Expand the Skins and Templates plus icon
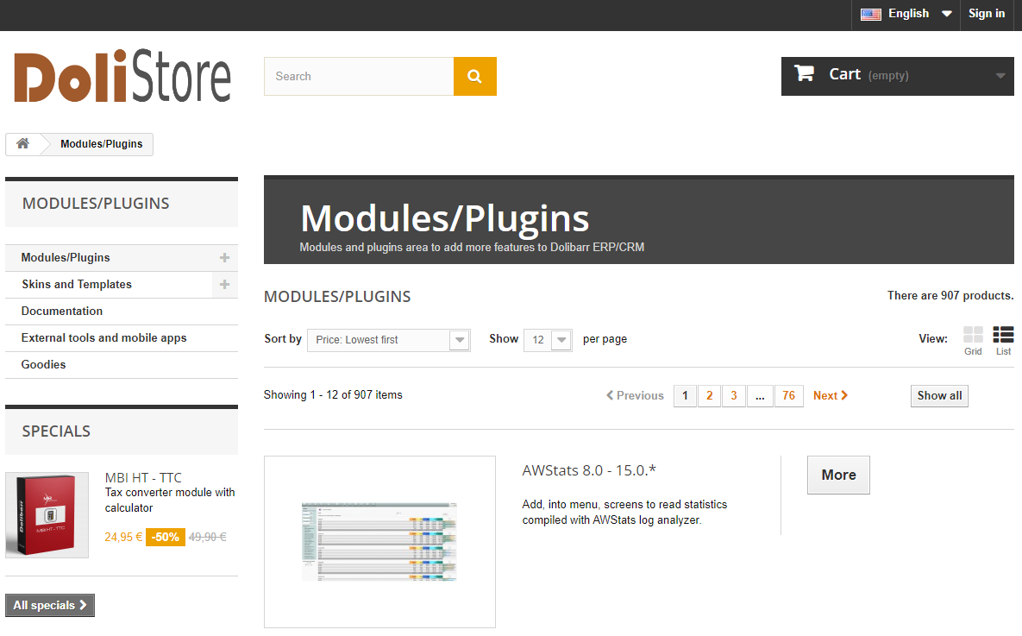Viewport: 1022px width, 636px height. pyautogui.click(x=224, y=285)
